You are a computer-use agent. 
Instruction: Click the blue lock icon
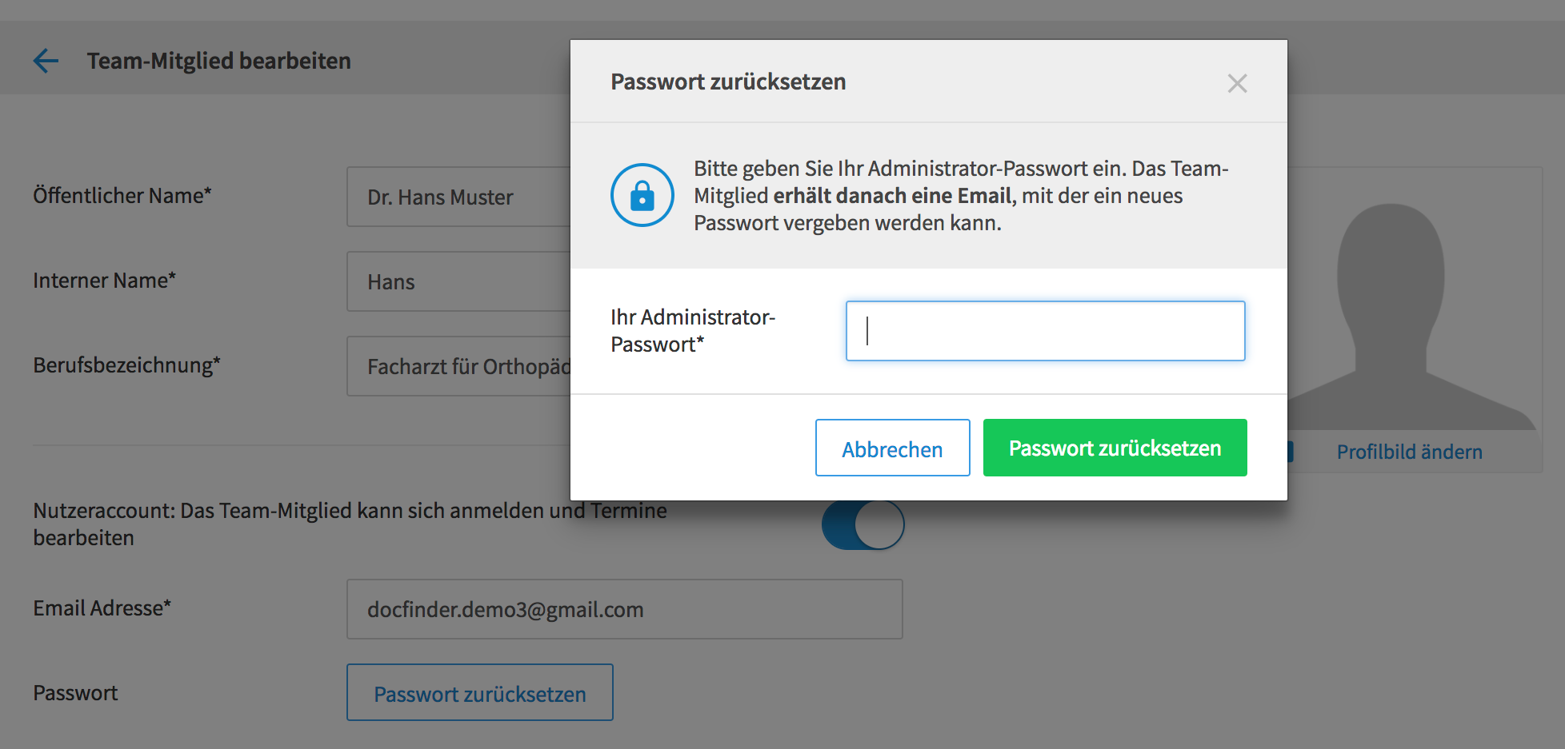tap(642, 195)
